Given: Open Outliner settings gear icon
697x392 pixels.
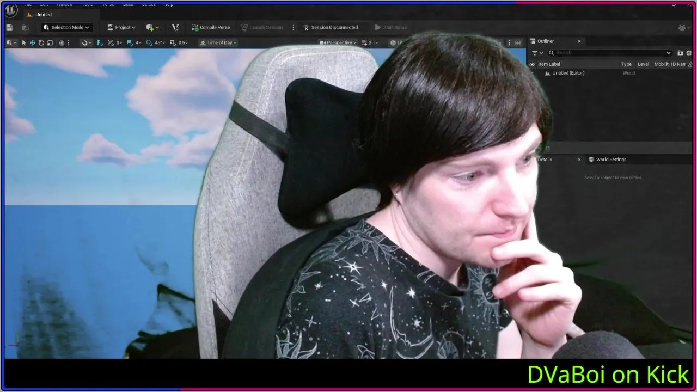Looking at the screenshot, I should [689, 53].
